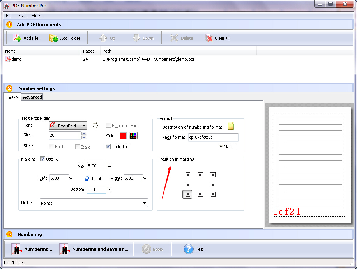Click the demo.pdf path cell
This screenshot has width=357, height=269.
point(148,59)
